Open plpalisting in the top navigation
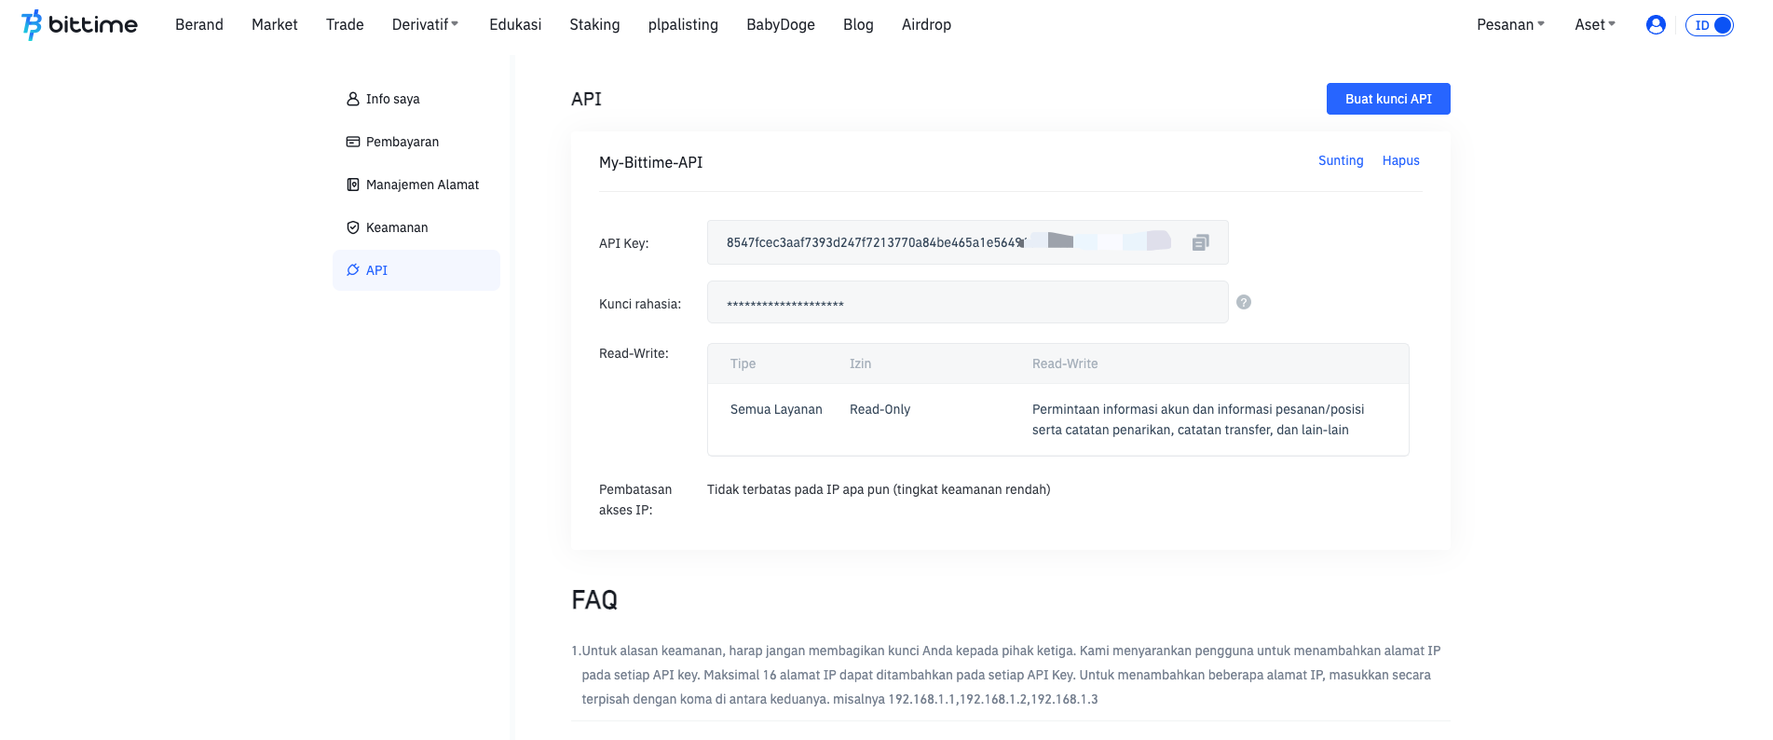Image resolution: width=1773 pixels, height=740 pixels. click(683, 25)
